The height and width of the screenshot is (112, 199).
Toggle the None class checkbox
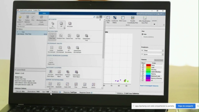(143, 65)
